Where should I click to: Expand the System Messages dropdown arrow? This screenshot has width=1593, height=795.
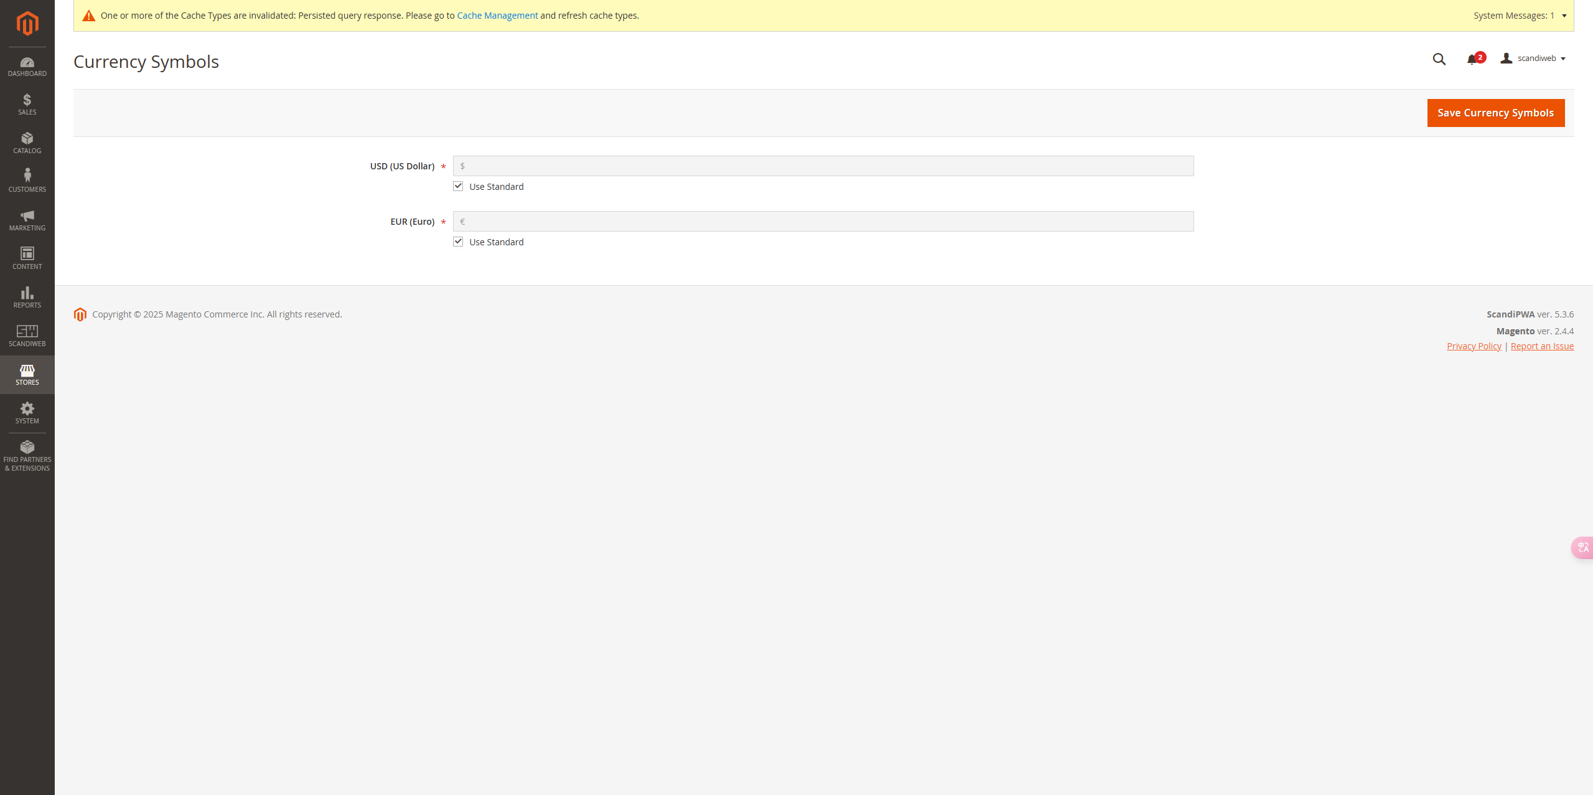(1564, 16)
